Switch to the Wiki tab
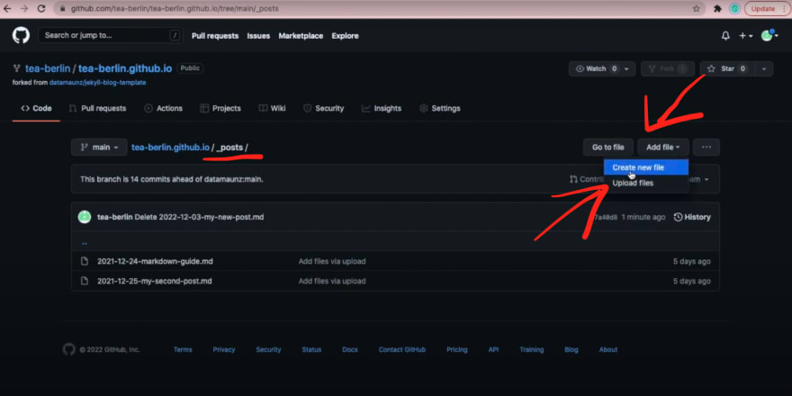This screenshot has height=396, width=792. tap(272, 108)
